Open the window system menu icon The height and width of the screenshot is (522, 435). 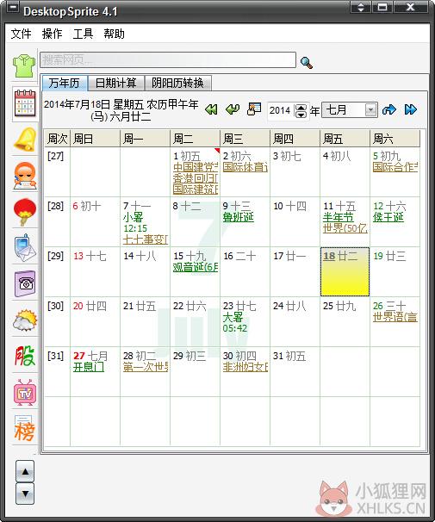point(13,7)
